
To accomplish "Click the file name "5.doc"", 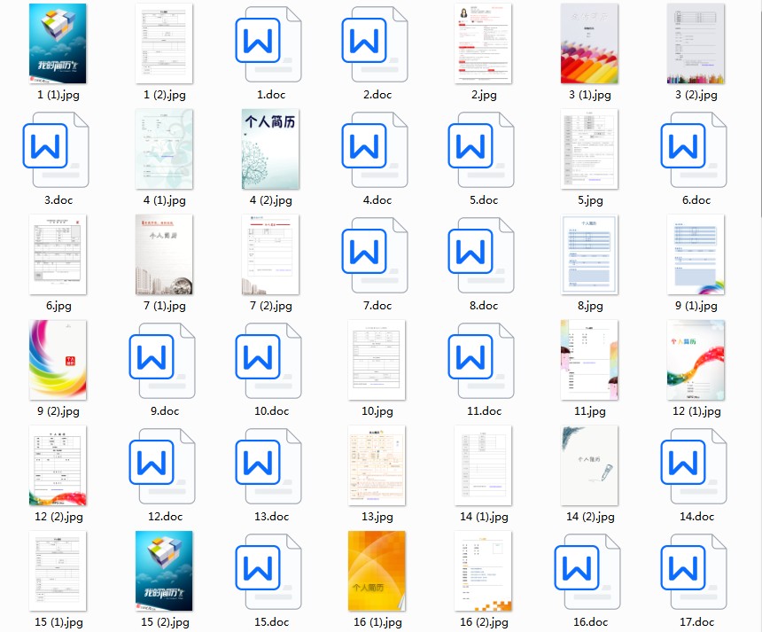I will (484, 200).
